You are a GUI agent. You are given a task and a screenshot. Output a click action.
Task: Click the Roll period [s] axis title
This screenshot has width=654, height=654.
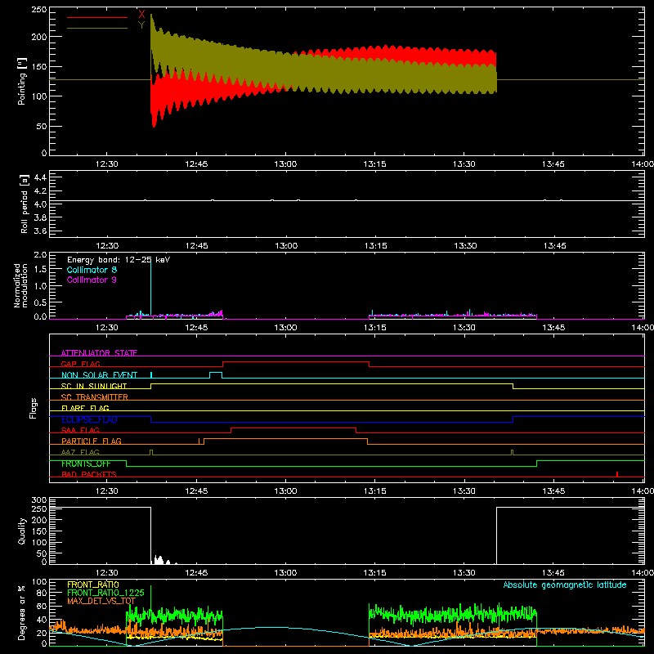25,204
